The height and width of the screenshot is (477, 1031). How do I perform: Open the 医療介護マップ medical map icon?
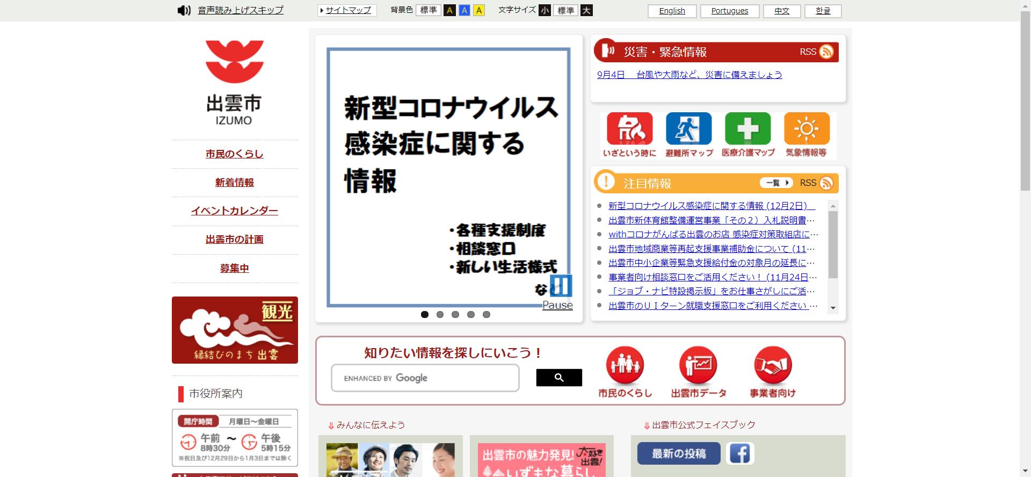pyautogui.click(x=747, y=129)
